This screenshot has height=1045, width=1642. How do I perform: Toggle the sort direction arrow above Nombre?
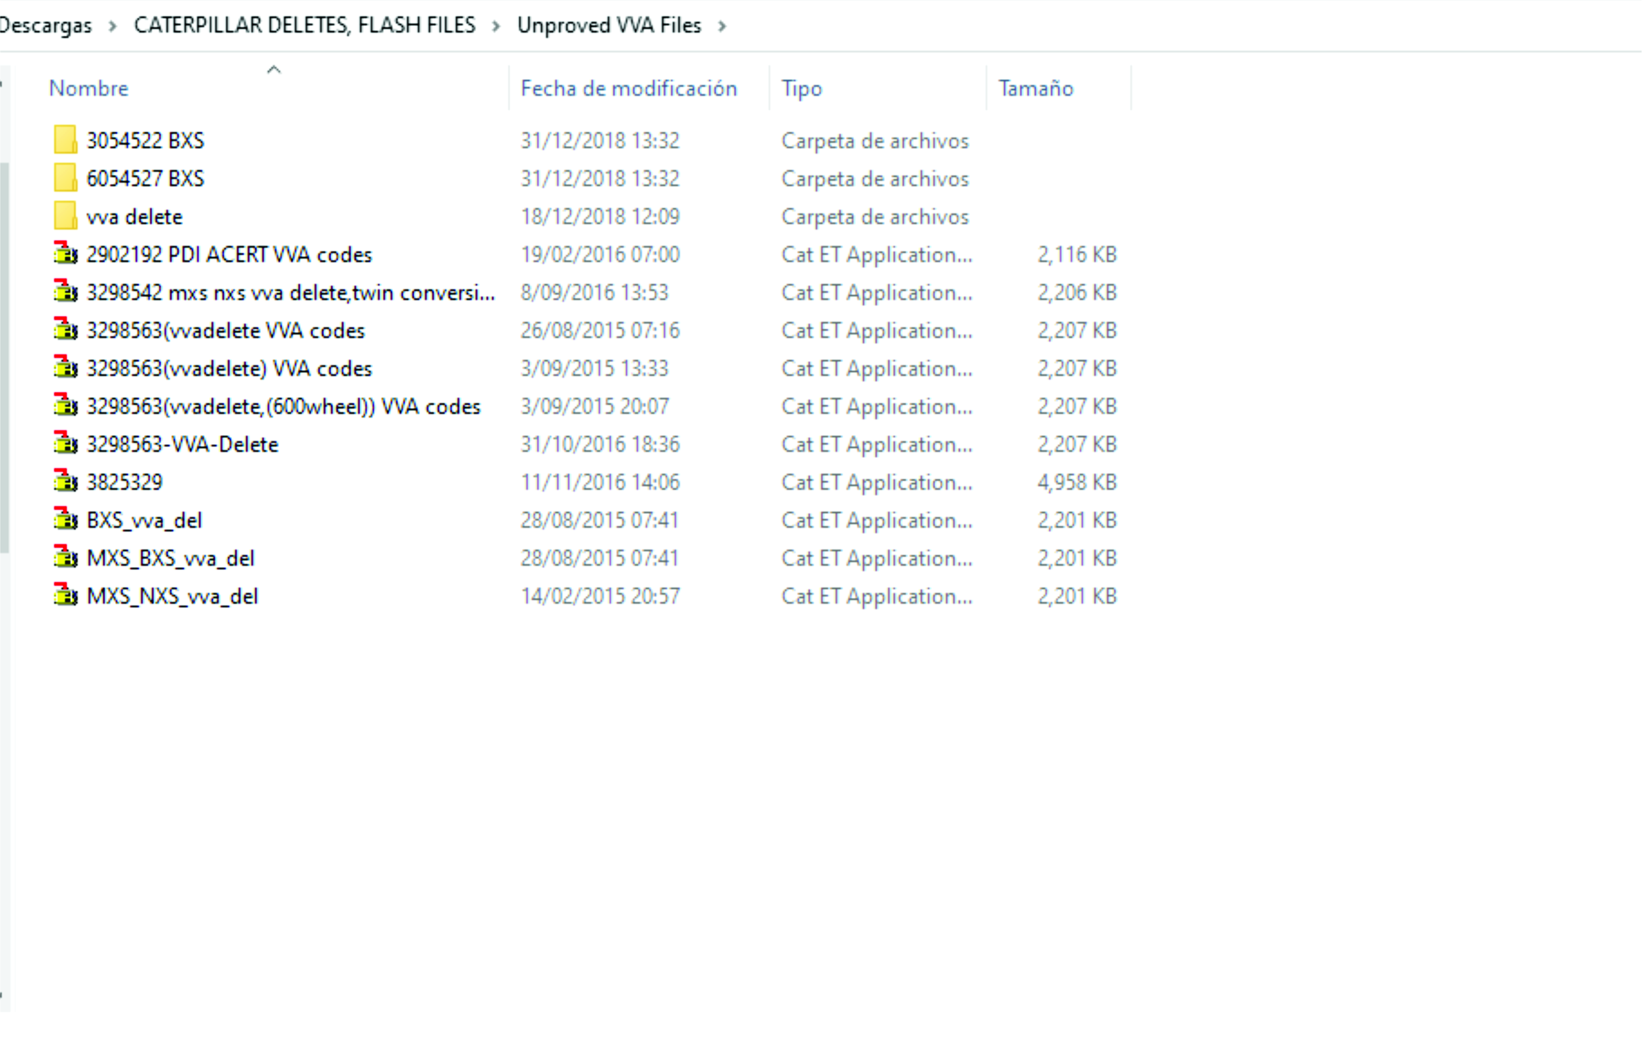(274, 69)
